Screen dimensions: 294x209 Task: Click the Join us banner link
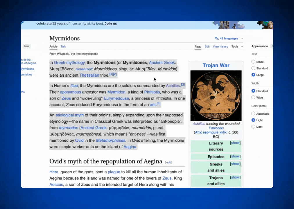111,24
